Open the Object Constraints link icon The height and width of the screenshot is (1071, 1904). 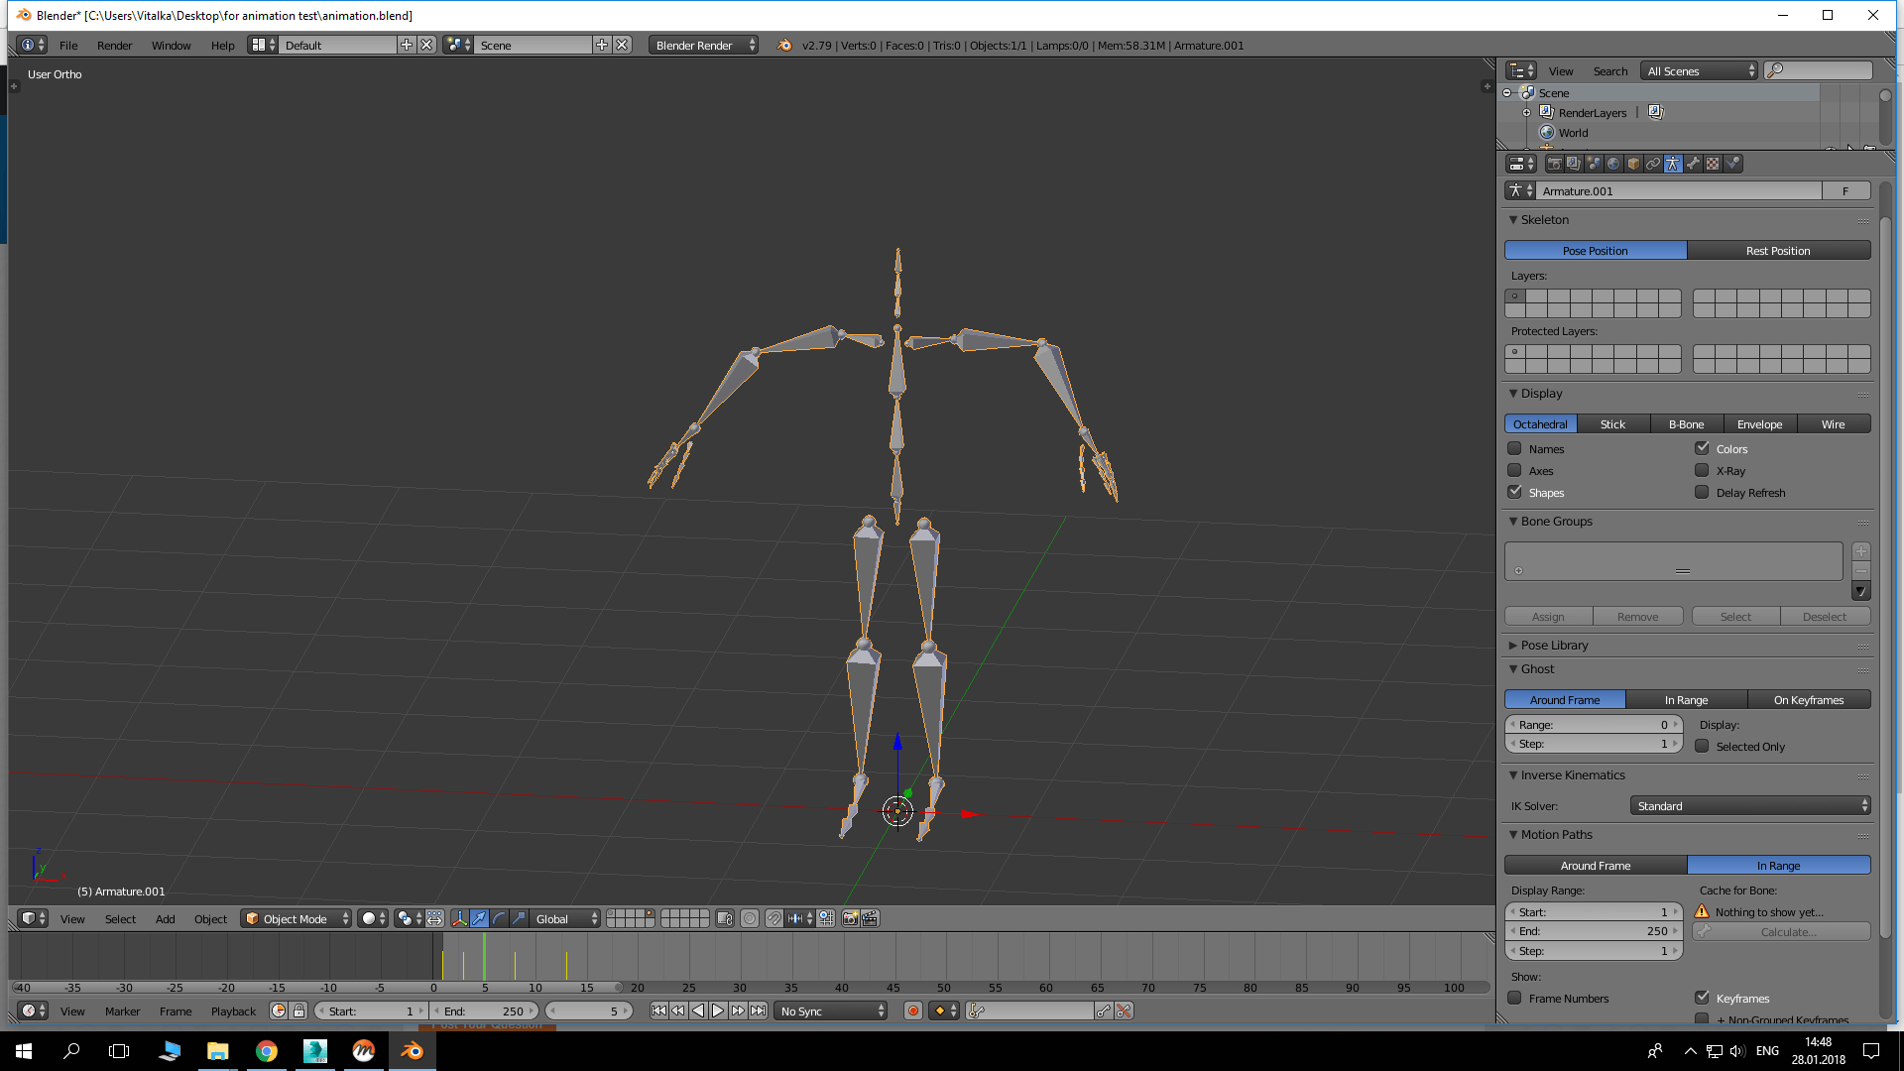pyautogui.click(x=1653, y=164)
